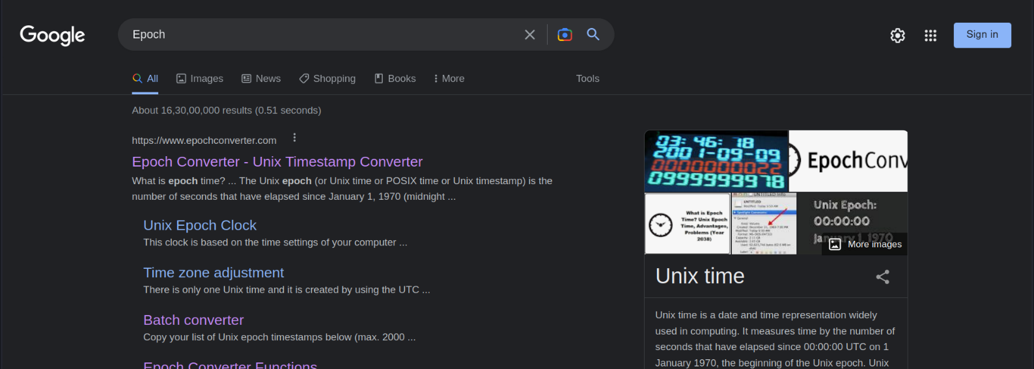This screenshot has height=369, width=1034.
Task: Open three-dot menu beside epochconverter.com URL
Action: point(294,138)
